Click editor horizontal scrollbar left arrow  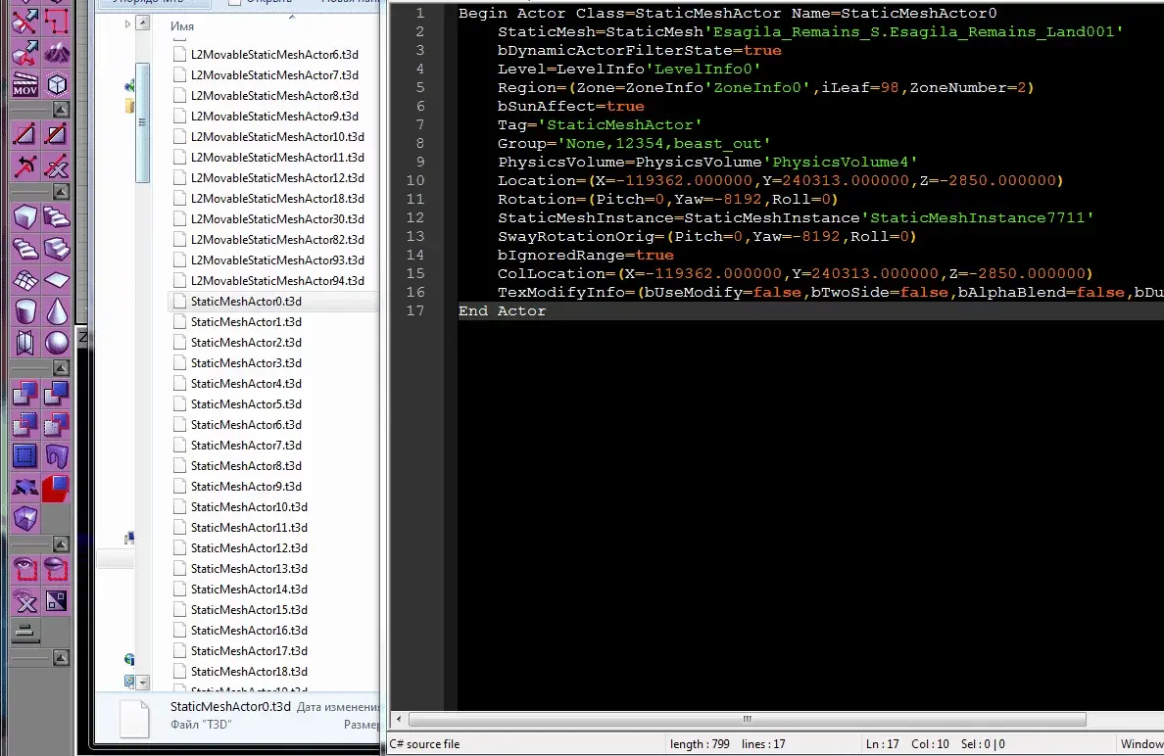click(399, 719)
